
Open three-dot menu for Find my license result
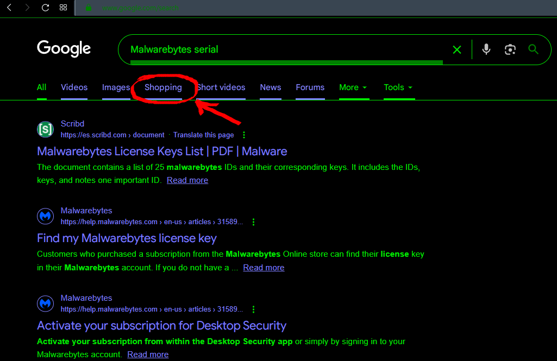tap(253, 222)
